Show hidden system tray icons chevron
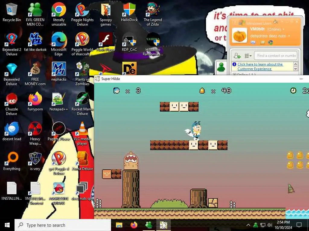309x231 pixels. click(x=248, y=225)
